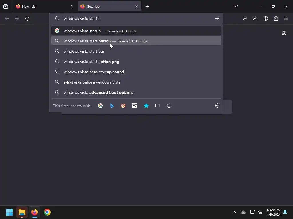This screenshot has height=219, width=293.
Task: Open the Downloads panel
Action: point(255,18)
